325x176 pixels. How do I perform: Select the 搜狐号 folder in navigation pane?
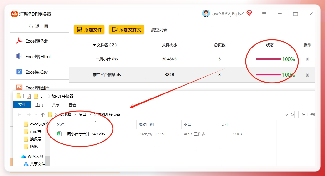[x=33, y=139]
